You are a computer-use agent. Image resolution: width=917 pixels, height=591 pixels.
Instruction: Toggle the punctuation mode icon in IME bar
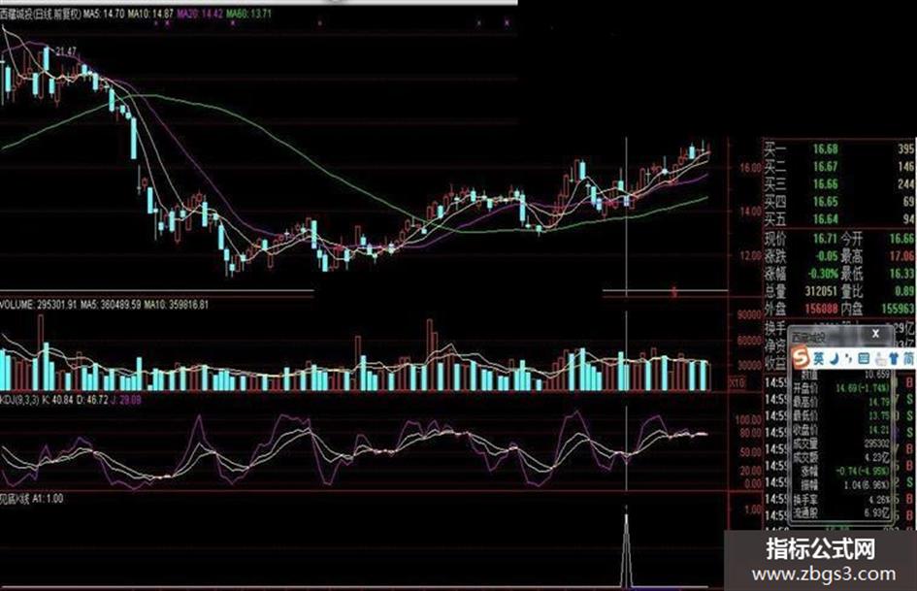click(848, 358)
